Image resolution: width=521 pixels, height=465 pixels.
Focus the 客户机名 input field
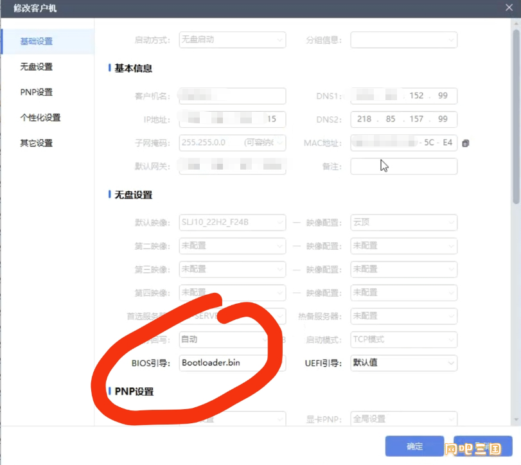pos(232,96)
